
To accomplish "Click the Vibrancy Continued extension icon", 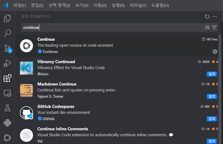I will tap(26, 68).
